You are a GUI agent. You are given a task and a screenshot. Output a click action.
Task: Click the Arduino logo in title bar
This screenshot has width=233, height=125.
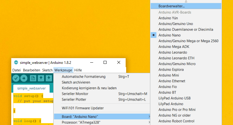(x=16, y=63)
